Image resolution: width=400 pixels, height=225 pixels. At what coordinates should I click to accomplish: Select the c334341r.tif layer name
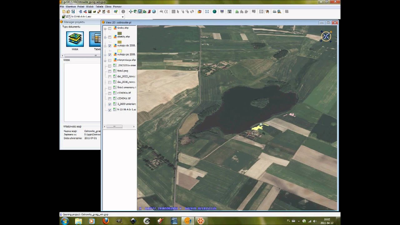(124, 98)
